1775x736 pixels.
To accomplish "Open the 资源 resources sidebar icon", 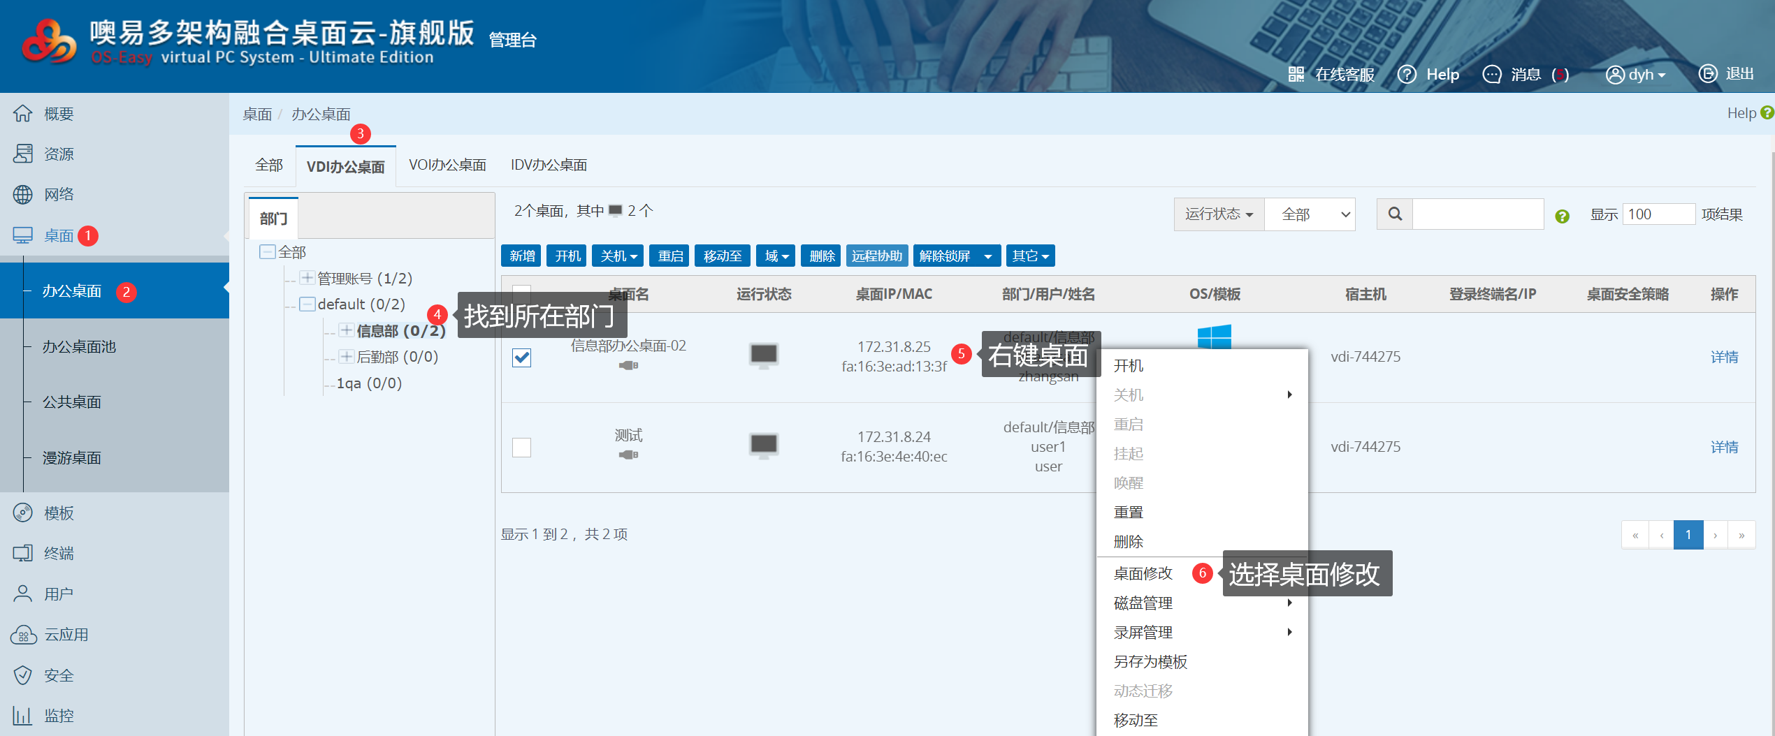I will tap(23, 154).
